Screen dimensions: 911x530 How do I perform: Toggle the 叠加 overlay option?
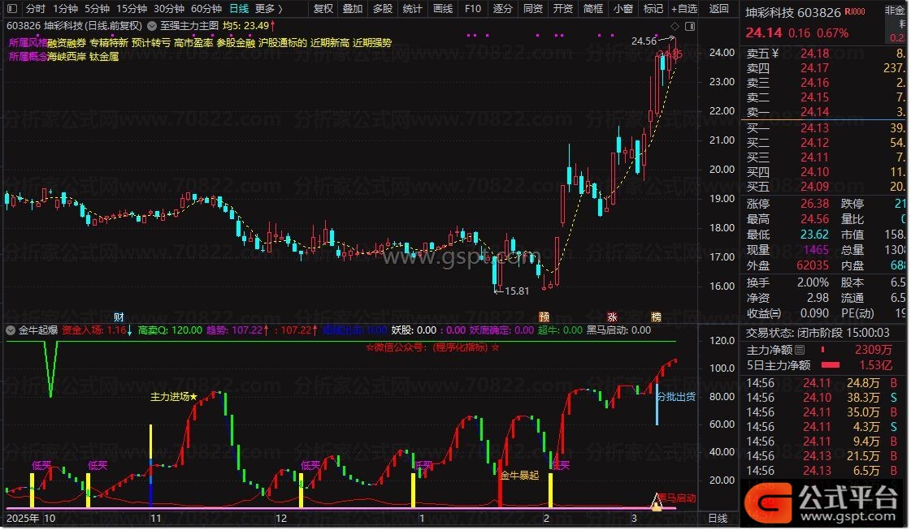pyautogui.click(x=353, y=9)
